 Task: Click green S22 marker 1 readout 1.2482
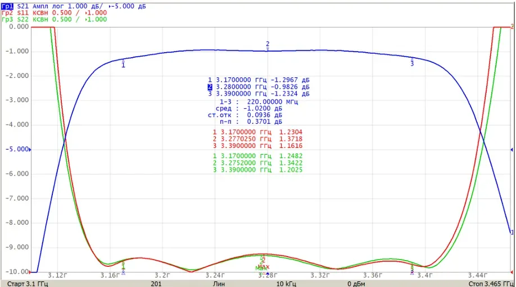(291, 156)
